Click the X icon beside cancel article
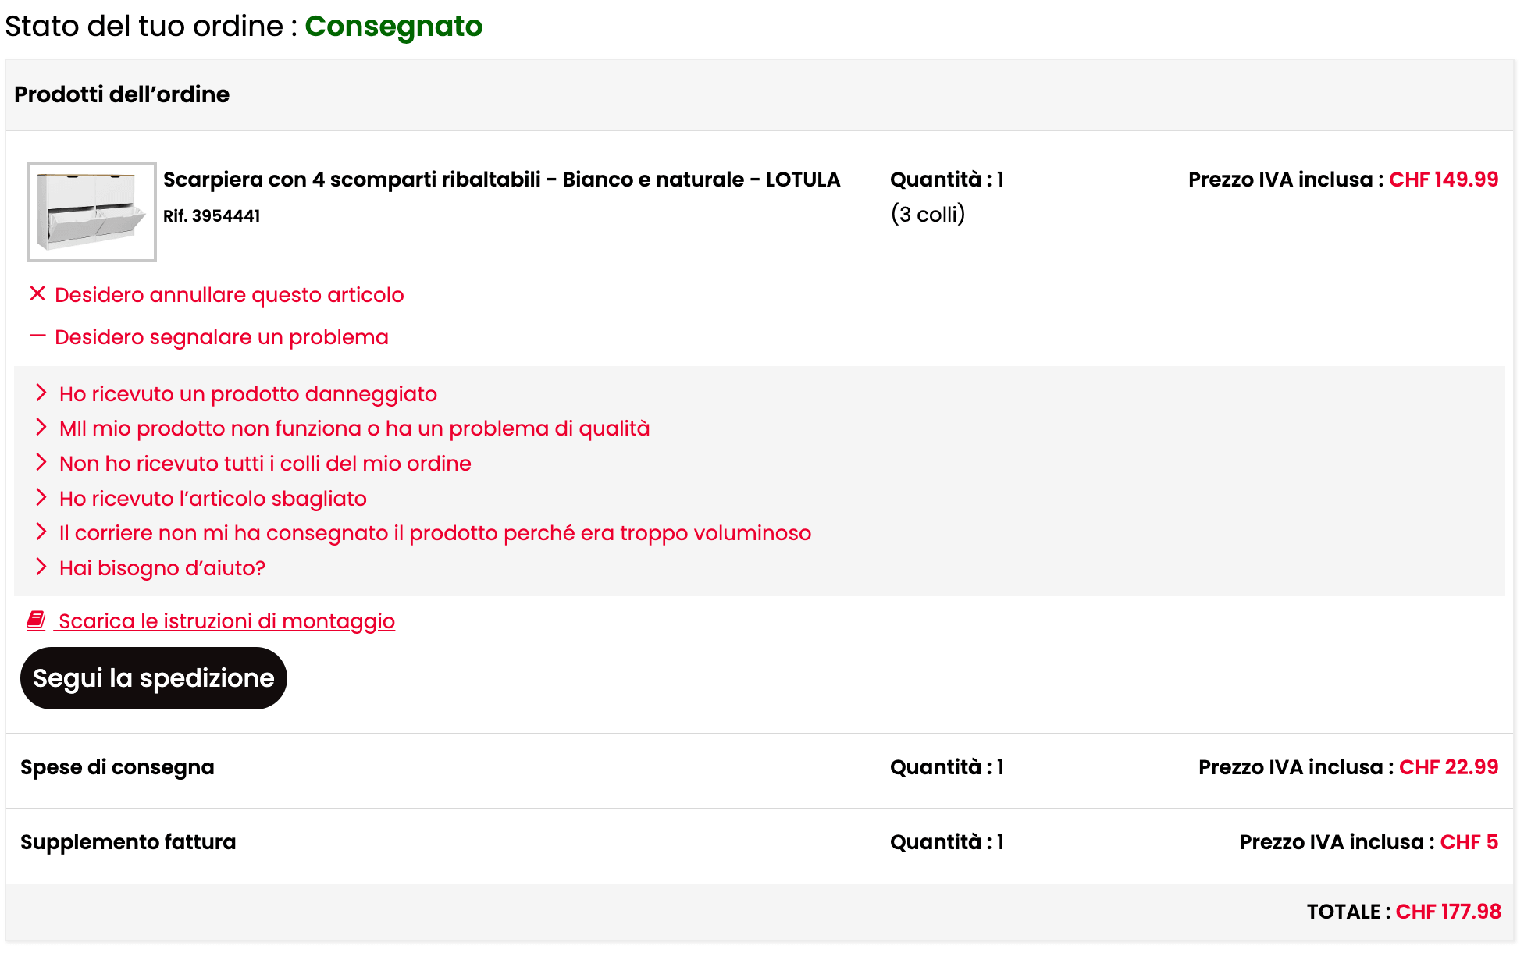The image size is (1524, 960). (37, 293)
